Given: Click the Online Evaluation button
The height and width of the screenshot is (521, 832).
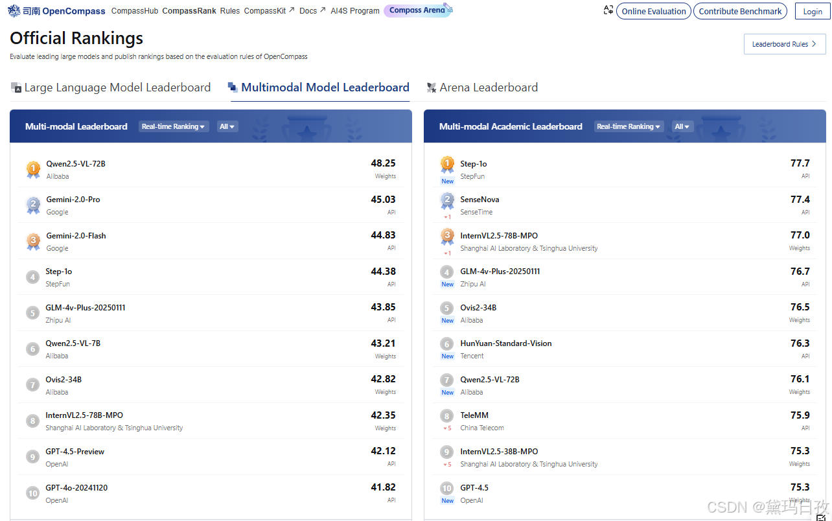Looking at the screenshot, I should pos(654,11).
